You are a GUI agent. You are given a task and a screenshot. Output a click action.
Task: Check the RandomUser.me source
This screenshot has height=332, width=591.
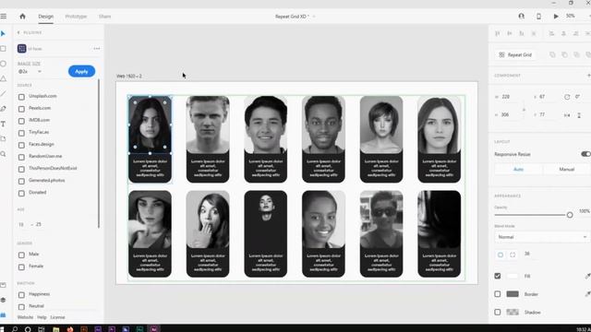21,157
